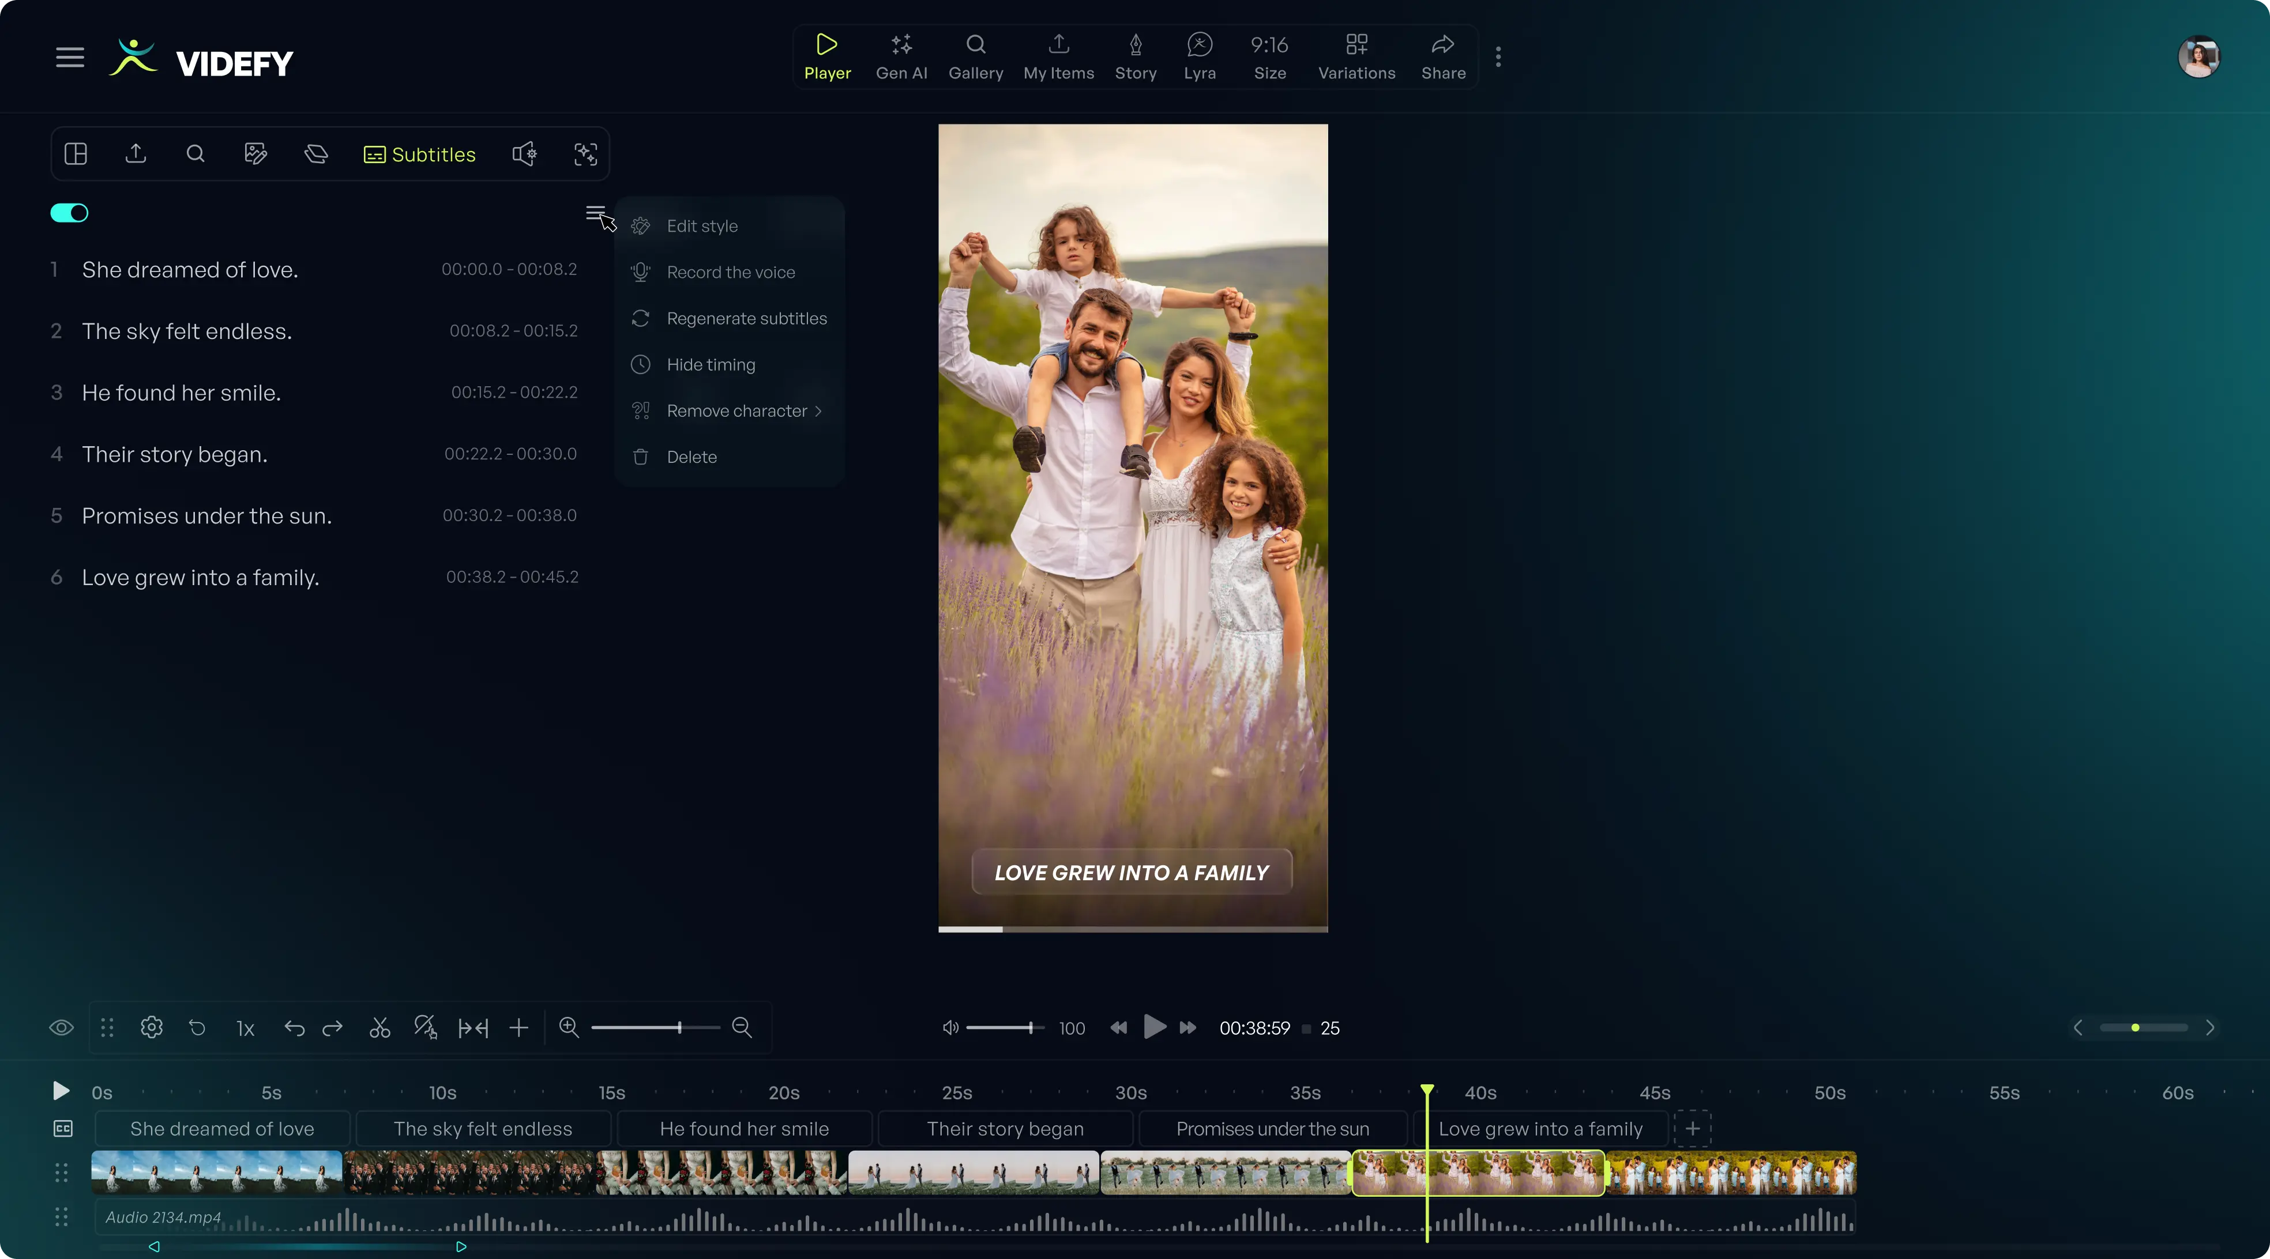Click the zoom in magnifier icon

click(x=569, y=1027)
